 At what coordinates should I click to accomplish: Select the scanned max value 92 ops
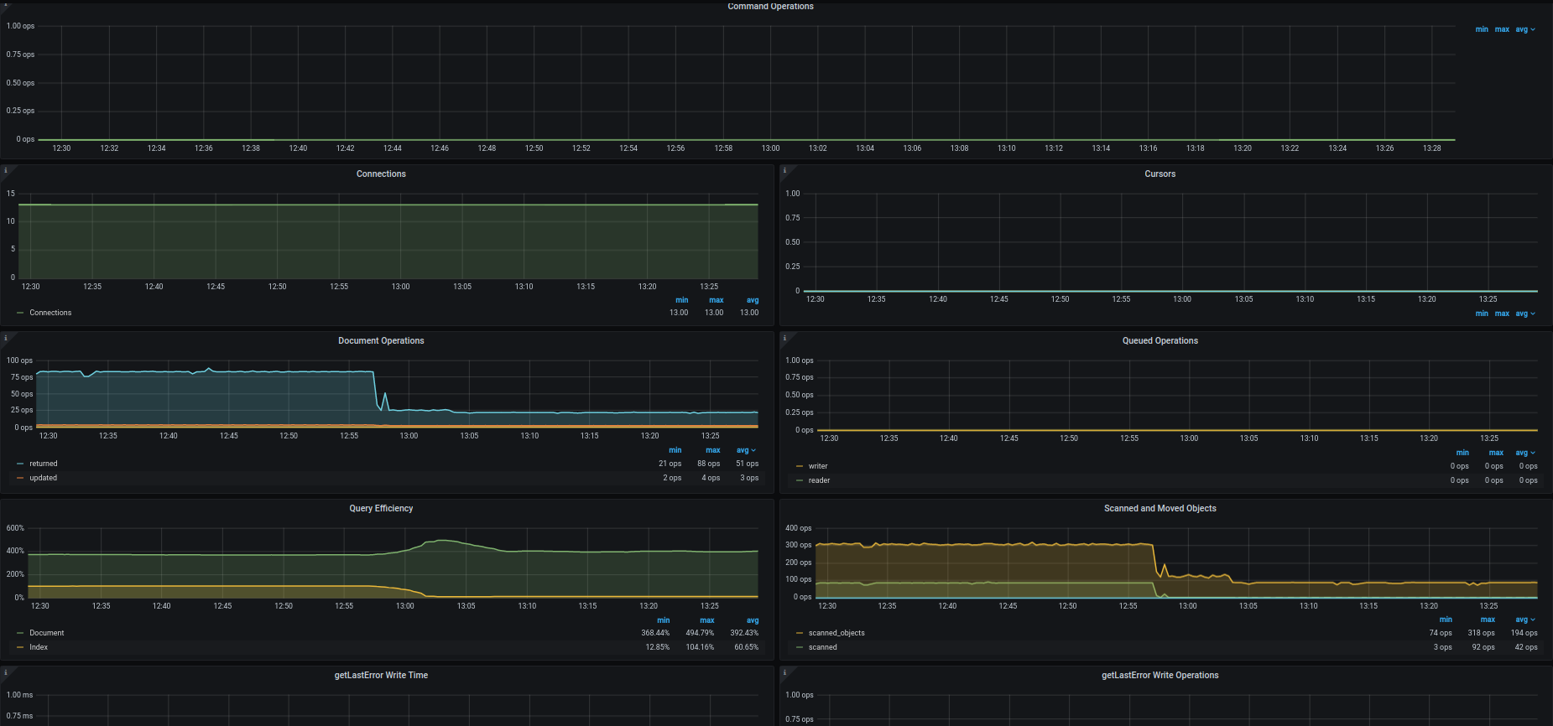(1483, 647)
